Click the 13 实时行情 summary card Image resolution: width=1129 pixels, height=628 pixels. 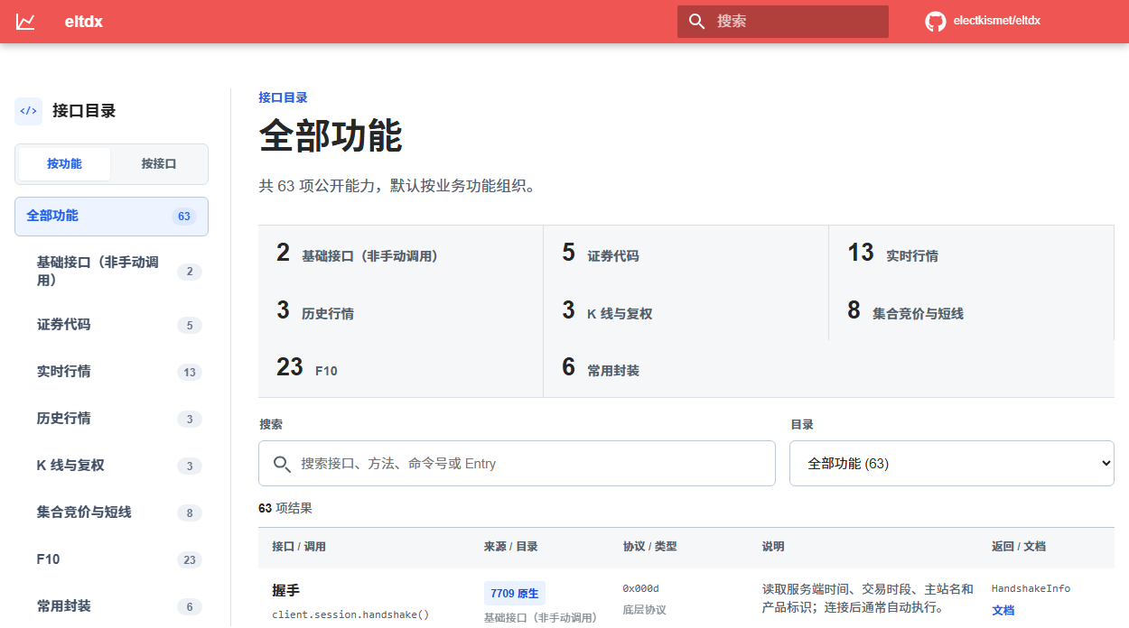click(x=971, y=254)
